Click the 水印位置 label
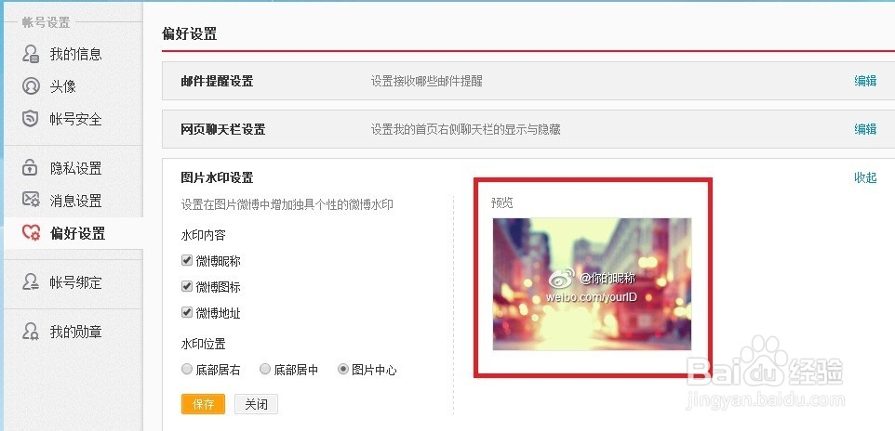Image resolution: width=895 pixels, height=431 pixels. (x=203, y=344)
